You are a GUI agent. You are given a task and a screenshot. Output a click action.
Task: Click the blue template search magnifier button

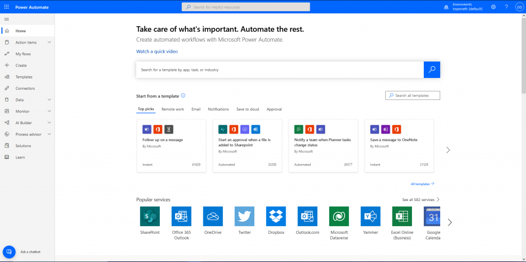(x=431, y=70)
